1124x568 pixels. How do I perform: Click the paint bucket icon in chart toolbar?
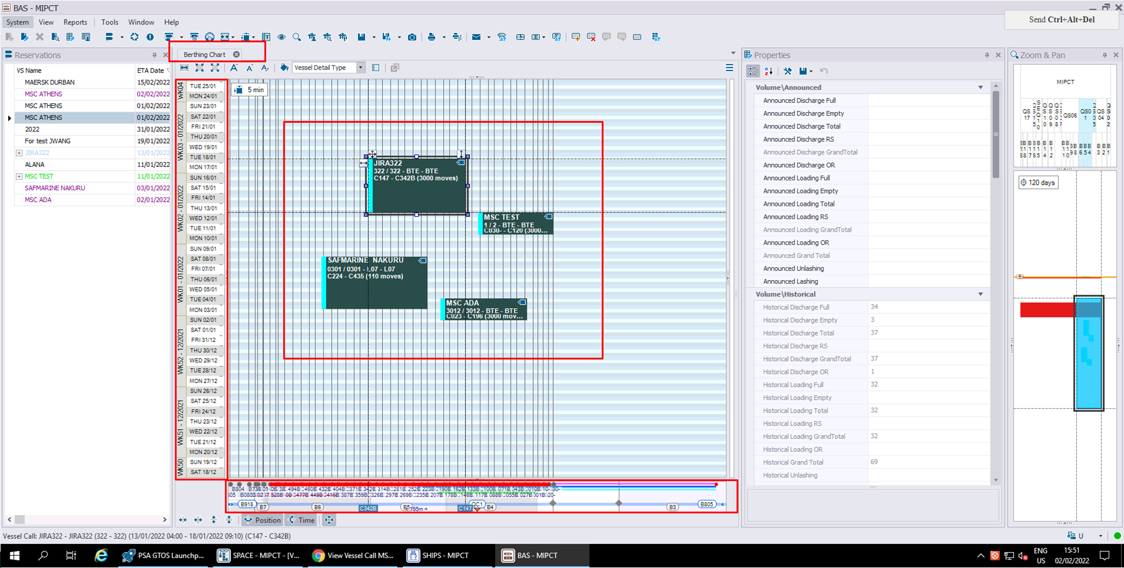tap(285, 68)
